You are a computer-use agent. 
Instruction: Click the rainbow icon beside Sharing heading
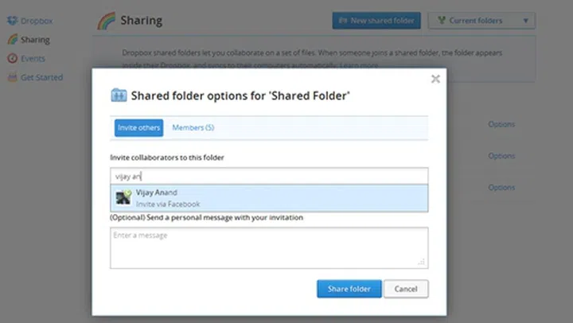(105, 20)
